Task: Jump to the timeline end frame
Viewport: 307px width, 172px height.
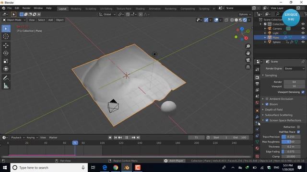Action: [138, 138]
